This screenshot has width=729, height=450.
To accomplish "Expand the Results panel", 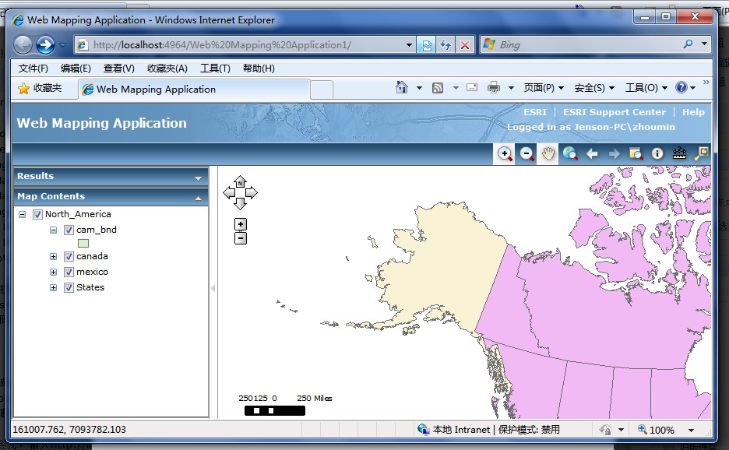I will click(x=198, y=178).
